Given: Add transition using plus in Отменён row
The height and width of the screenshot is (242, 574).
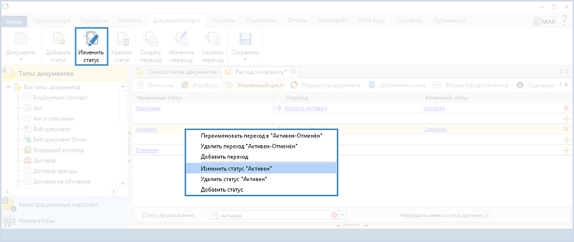Looking at the screenshot, I should tap(566, 150).
